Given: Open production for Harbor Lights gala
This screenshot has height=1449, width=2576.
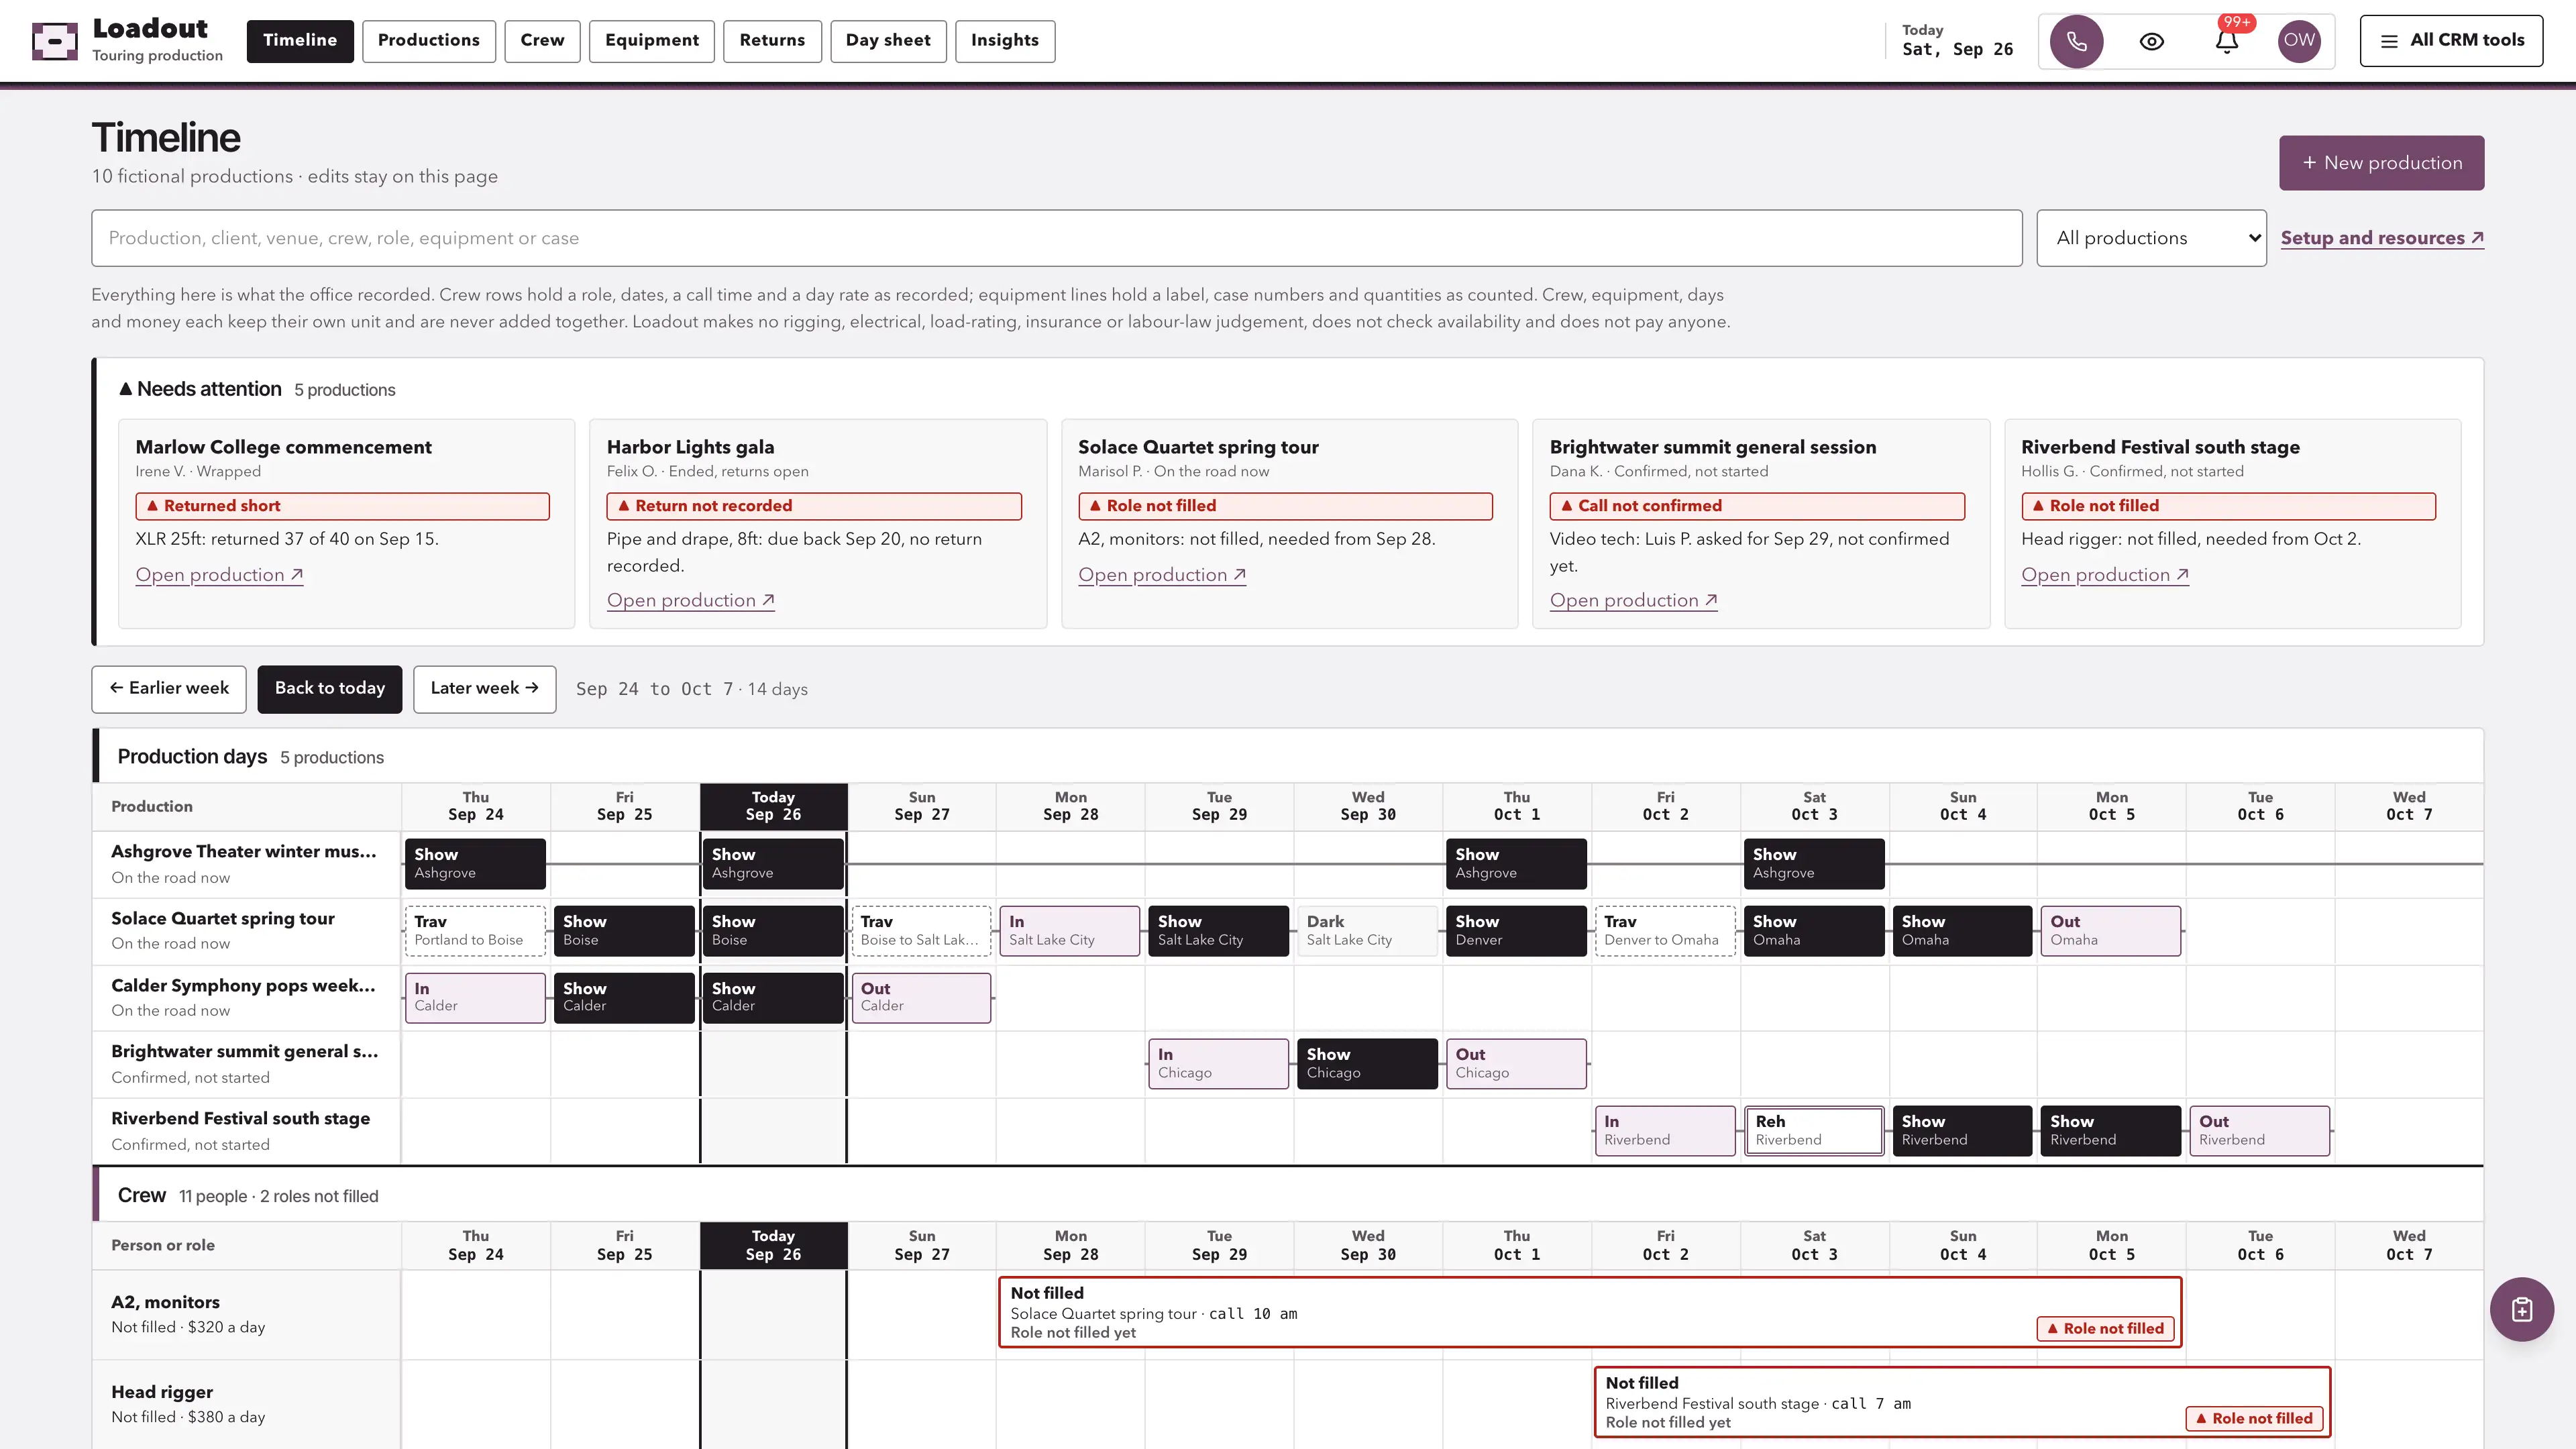Looking at the screenshot, I should click(x=690, y=600).
